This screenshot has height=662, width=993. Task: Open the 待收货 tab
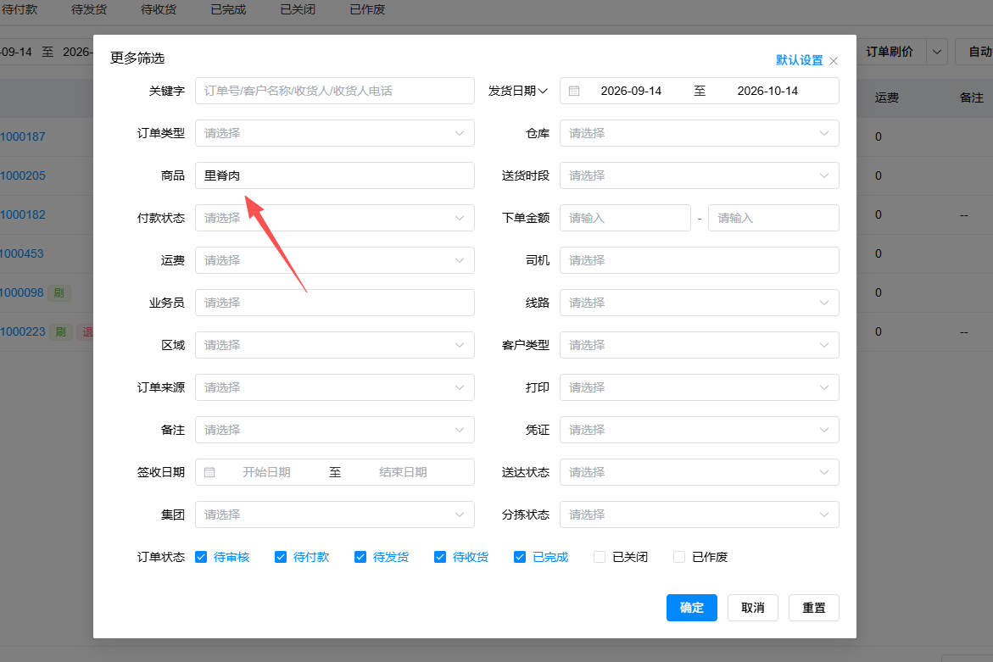tap(159, 9)
